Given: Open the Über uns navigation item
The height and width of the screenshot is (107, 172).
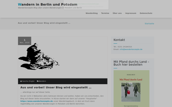Looking at the screenshot, I should tap(117, 13).
